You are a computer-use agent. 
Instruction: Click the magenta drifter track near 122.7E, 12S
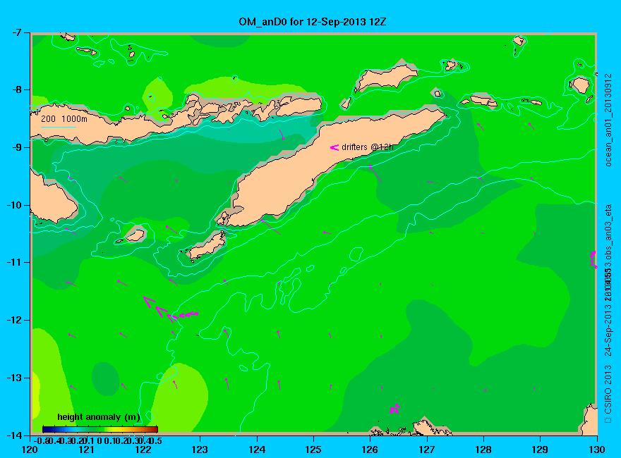click(170, 310)
